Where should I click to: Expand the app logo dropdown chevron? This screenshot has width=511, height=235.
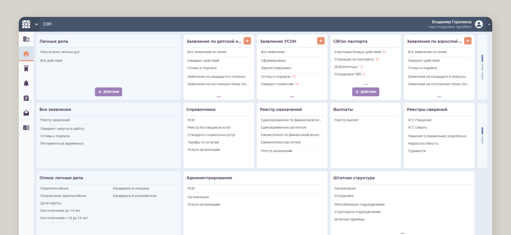pos(36,24)
